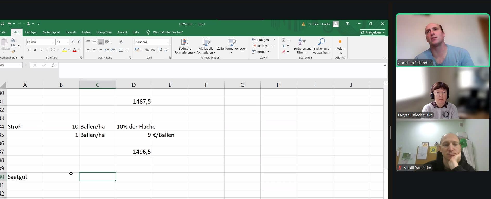Open the Standard number format dropdown
The image size is (491, 199).
[x=168, y=42]
